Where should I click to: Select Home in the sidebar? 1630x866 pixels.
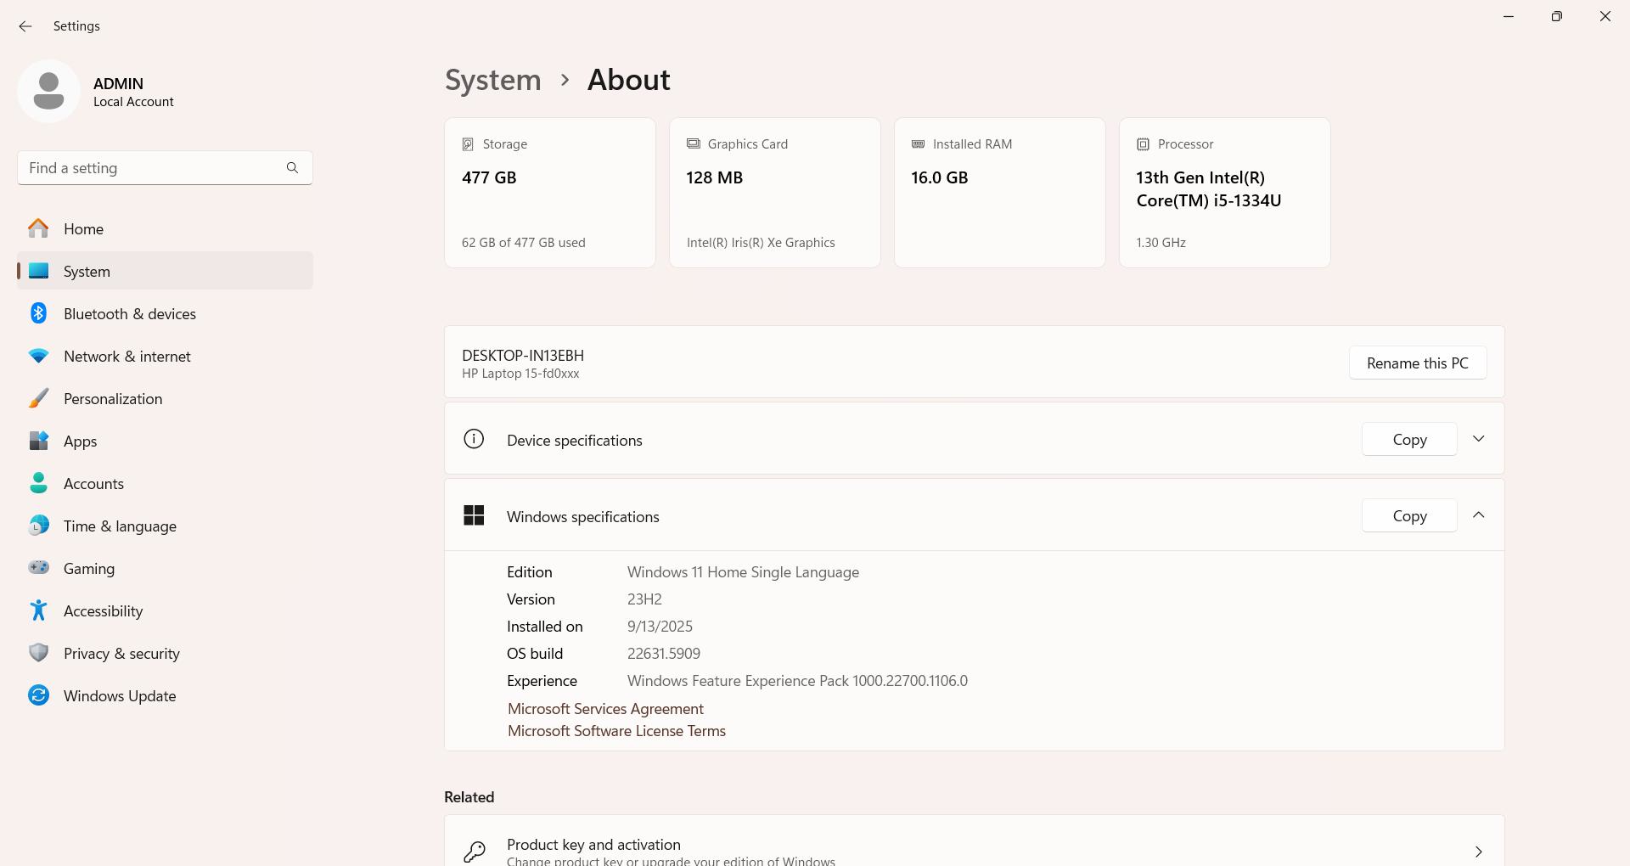(83, 229)
